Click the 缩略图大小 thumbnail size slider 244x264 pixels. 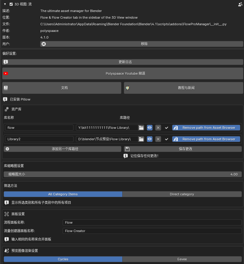(x=123, y=174)
